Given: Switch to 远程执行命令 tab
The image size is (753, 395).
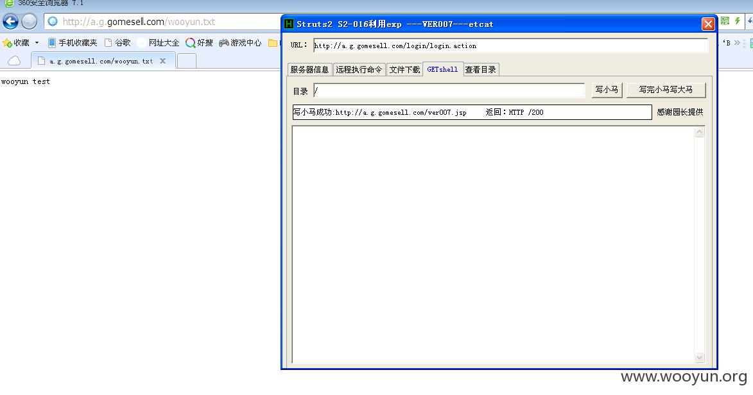Looking at the screenshot, I should pos(359,70).
